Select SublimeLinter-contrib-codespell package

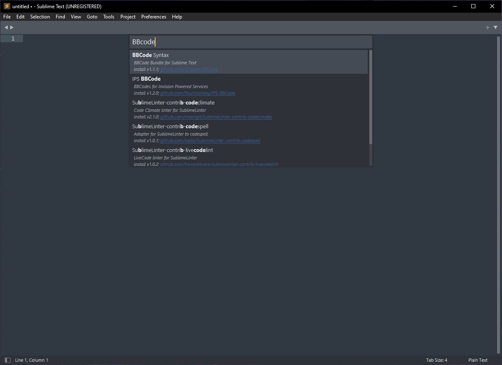click(249, 133)
